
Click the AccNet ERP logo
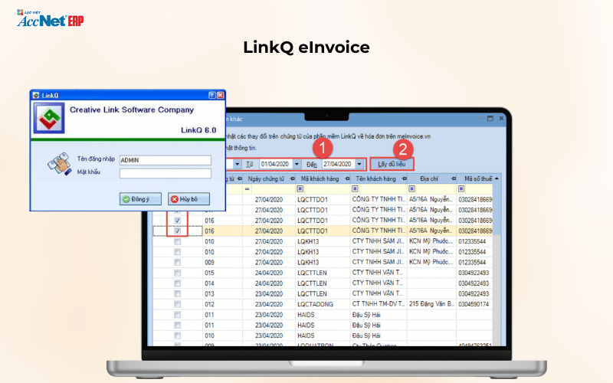click(50, 18)
